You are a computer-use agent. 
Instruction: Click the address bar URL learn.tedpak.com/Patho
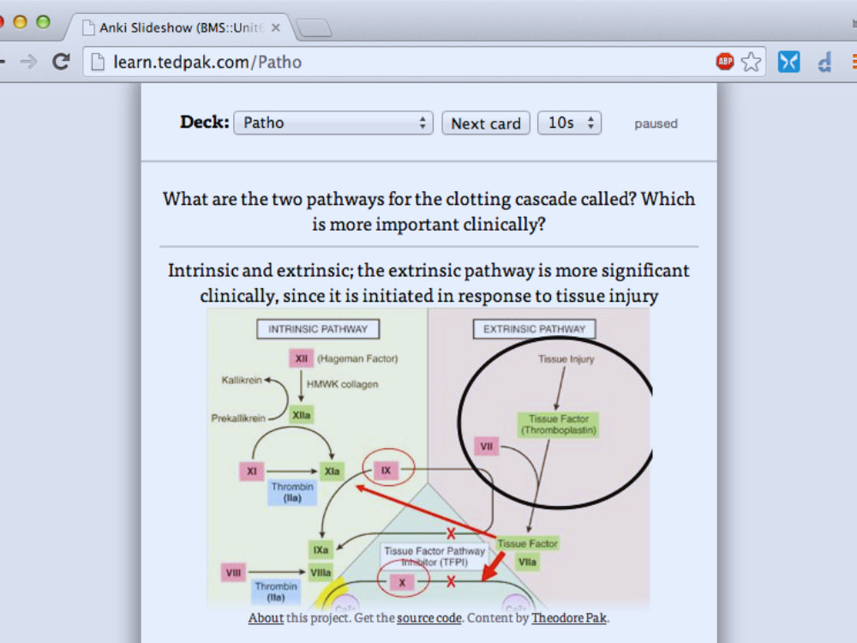[x=207, y=62]
